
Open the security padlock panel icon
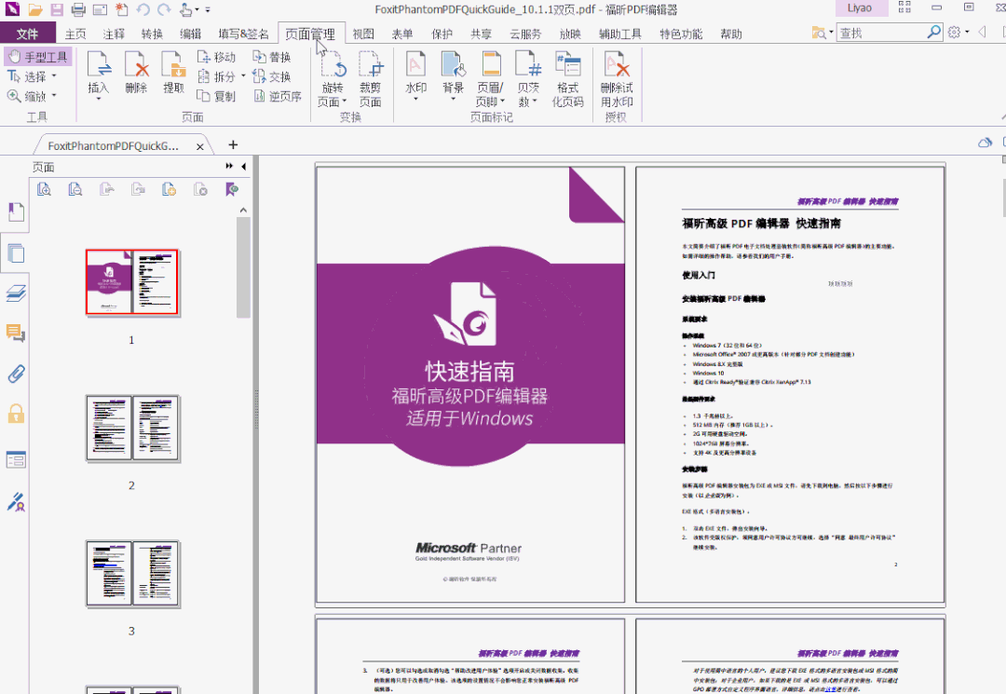point(16,414)
